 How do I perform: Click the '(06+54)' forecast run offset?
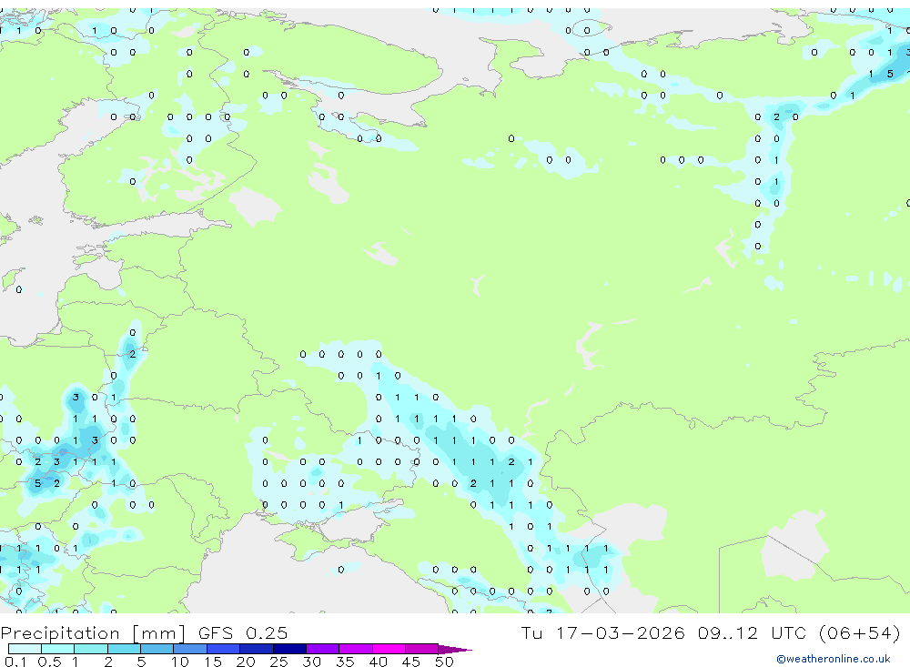pos(860,632)
